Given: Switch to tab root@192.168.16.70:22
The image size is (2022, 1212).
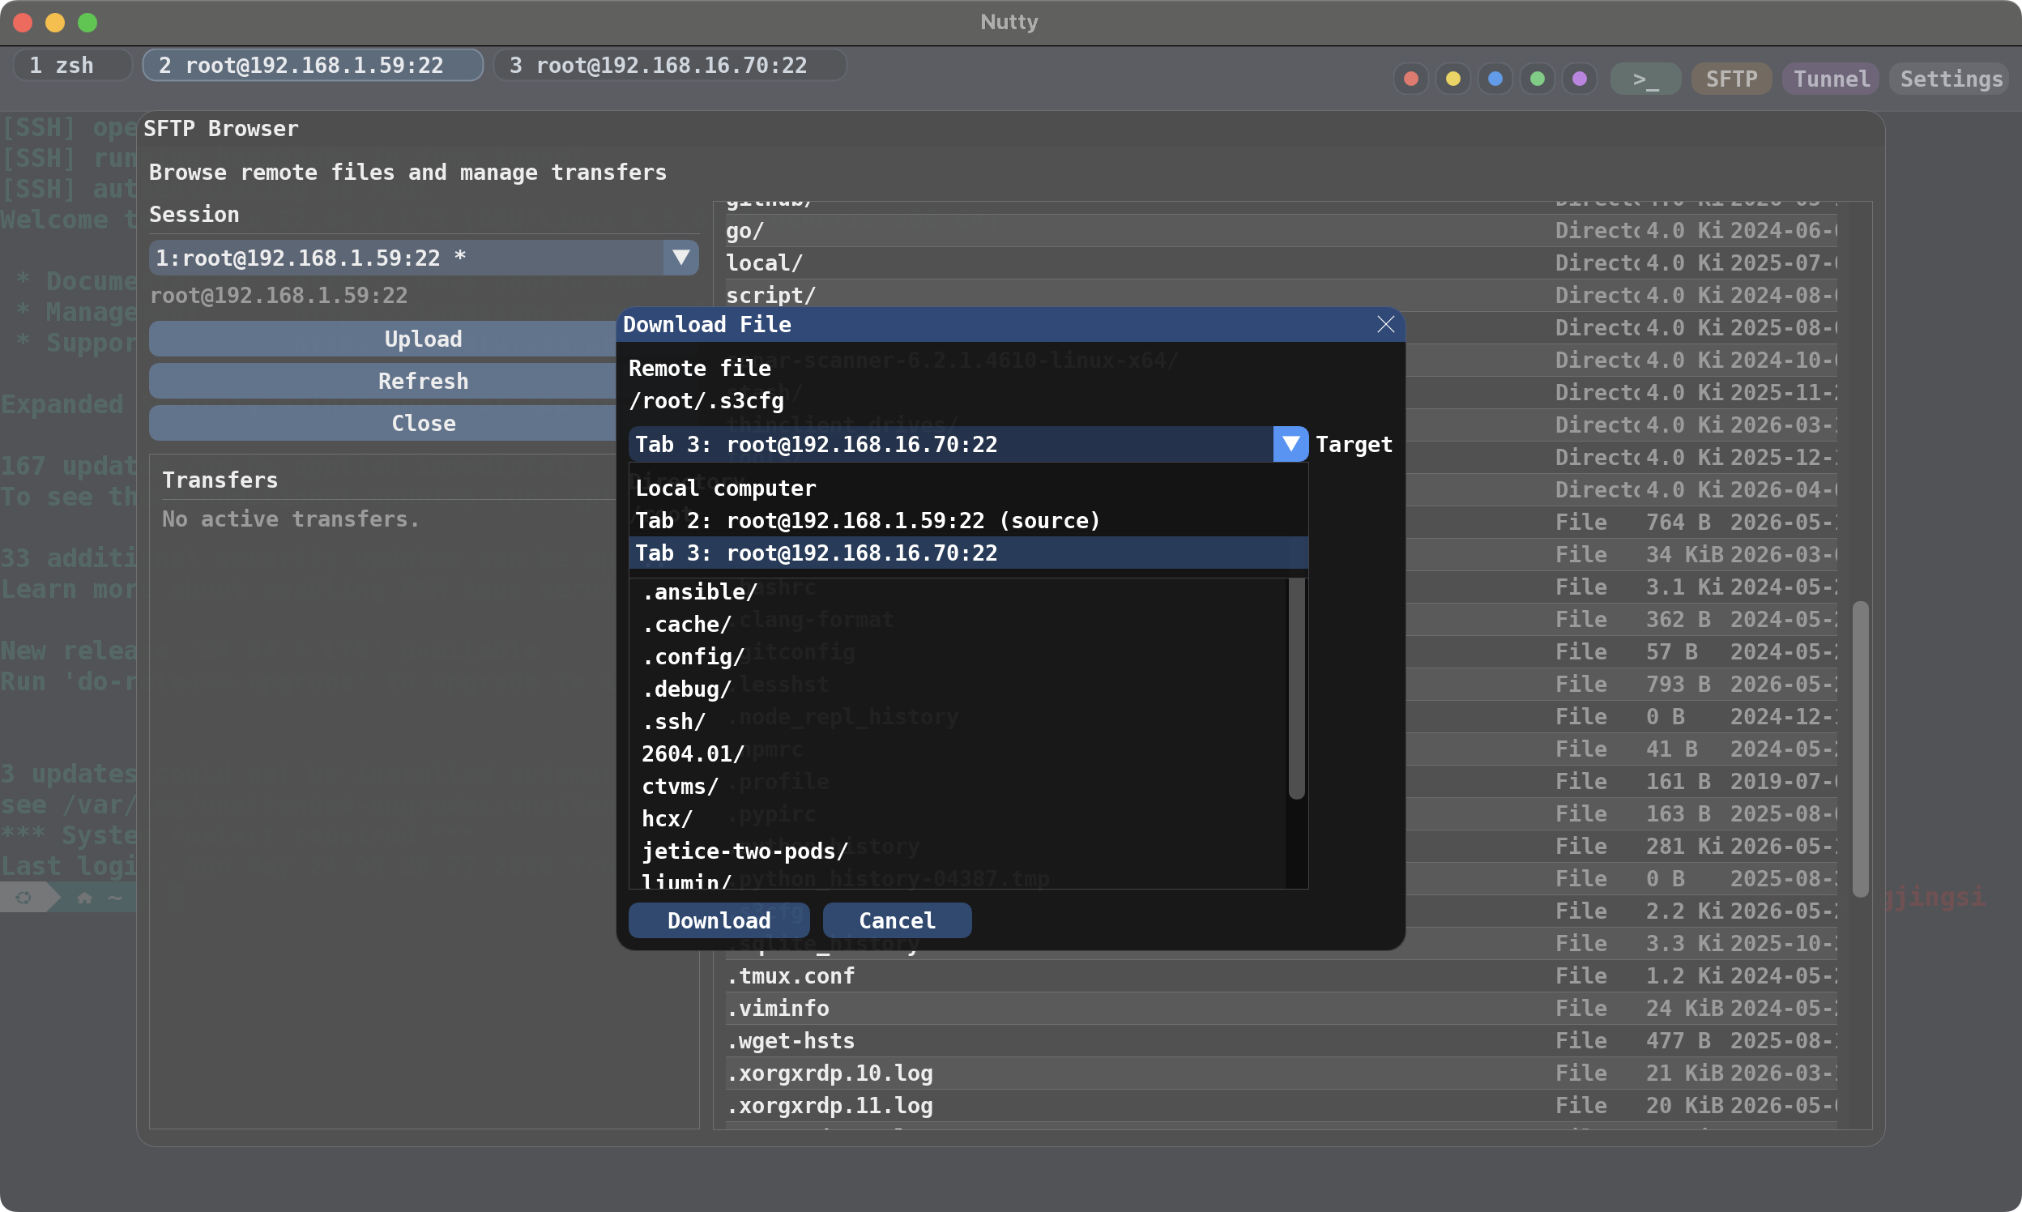Looking at the screenshot, I should [x=670, y=65].
